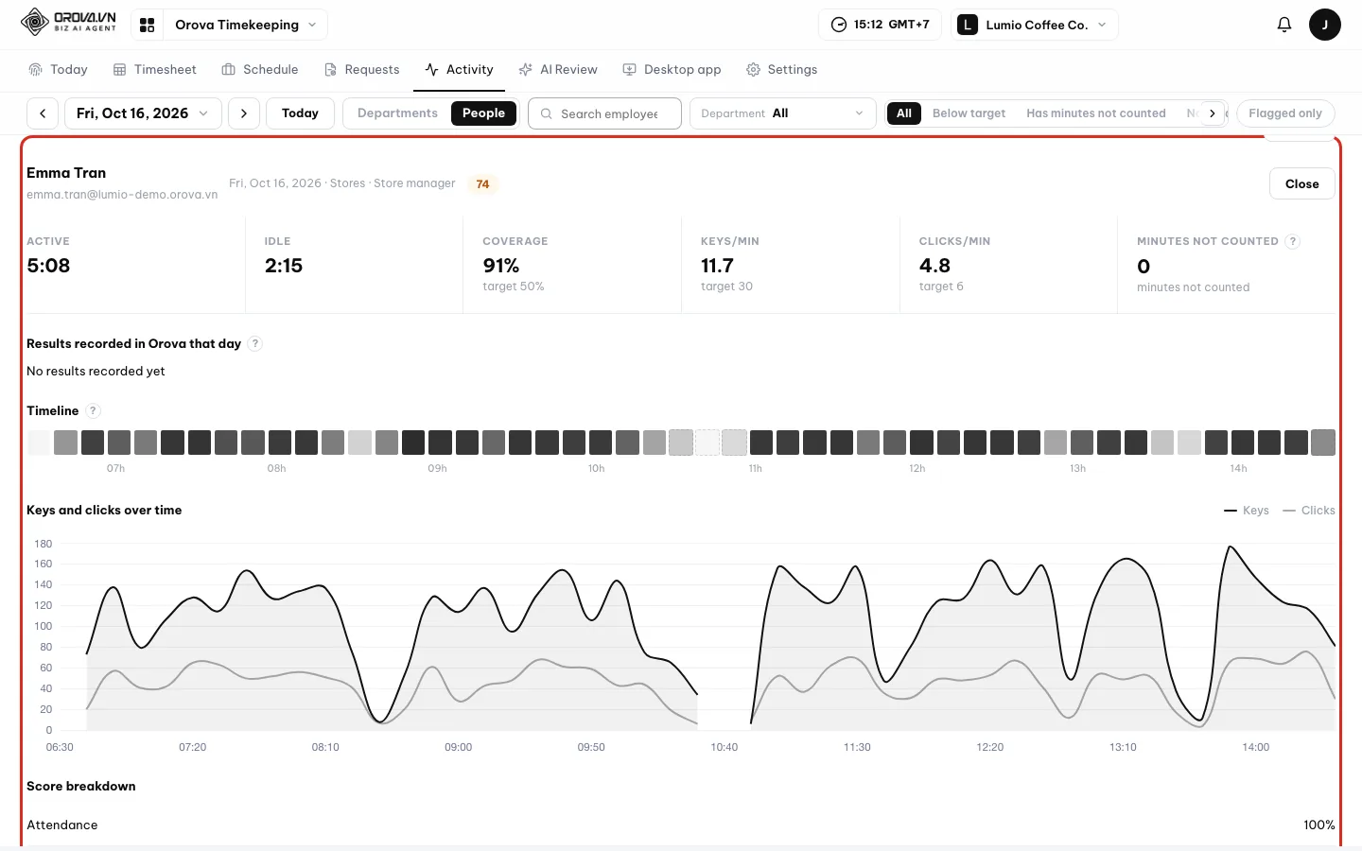Image resolution: width=1362 pixels, height=851 pixels.
Task: Go to next day arrow
Action: (244, 113)
